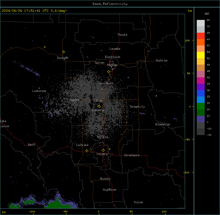220x215 pixels.
Task: Click the Banff label
Action: pos(32,145)
